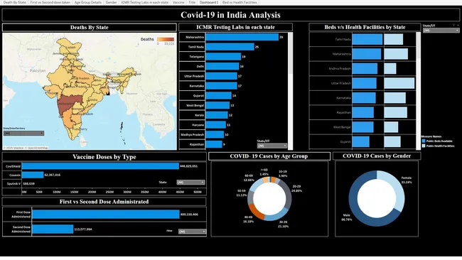
Task: Click Public Beds Available legend swatch
Action: 424,141
